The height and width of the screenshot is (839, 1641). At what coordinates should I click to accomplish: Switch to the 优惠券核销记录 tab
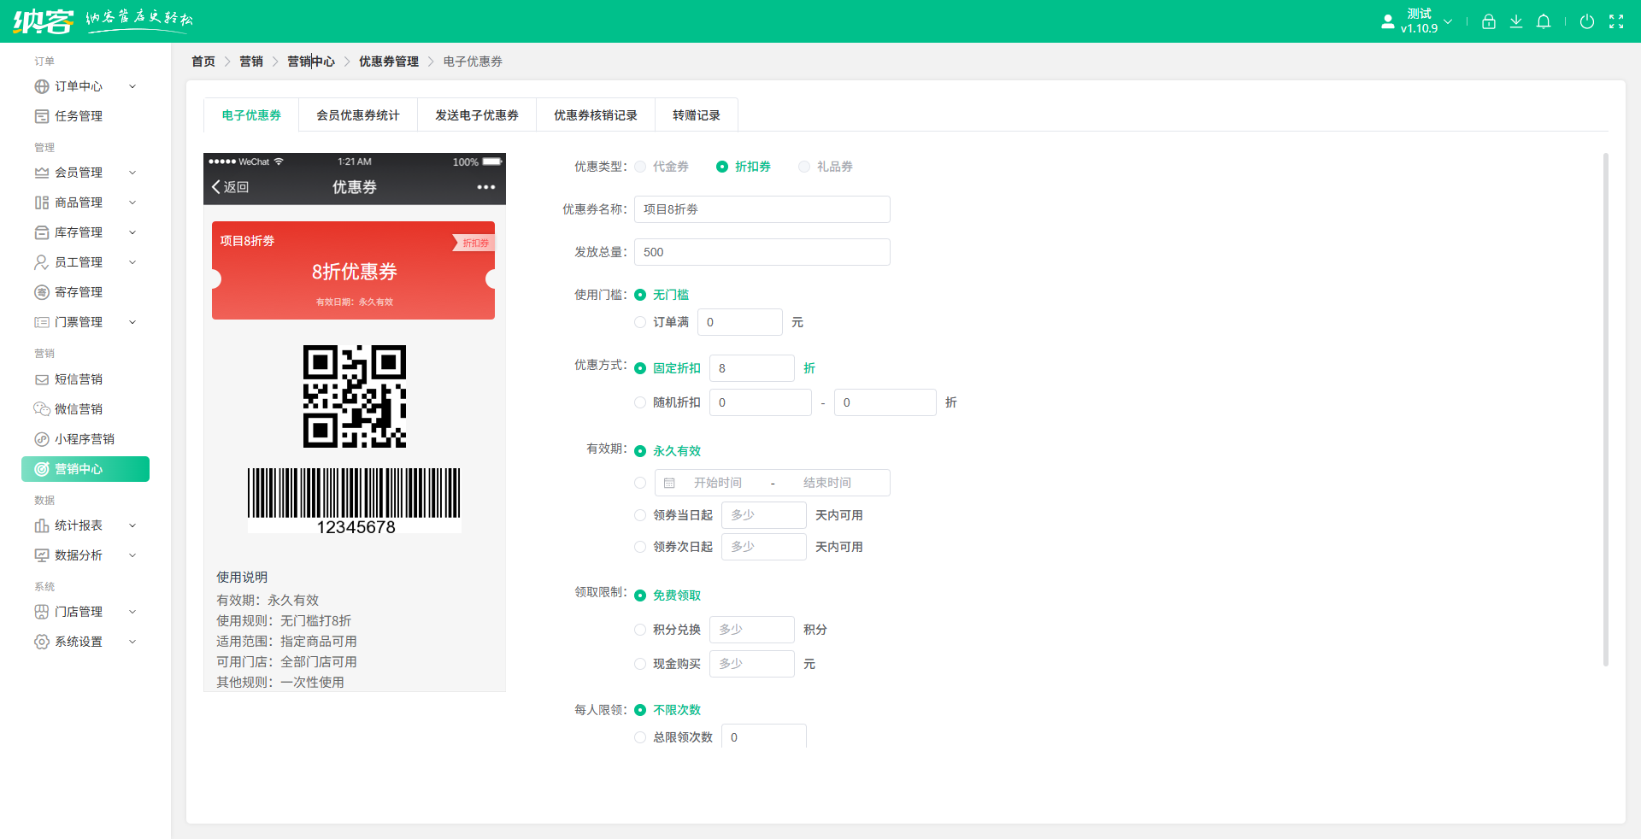[596, 115]
